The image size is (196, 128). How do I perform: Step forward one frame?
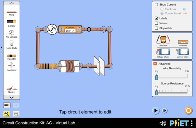point(165,111)
